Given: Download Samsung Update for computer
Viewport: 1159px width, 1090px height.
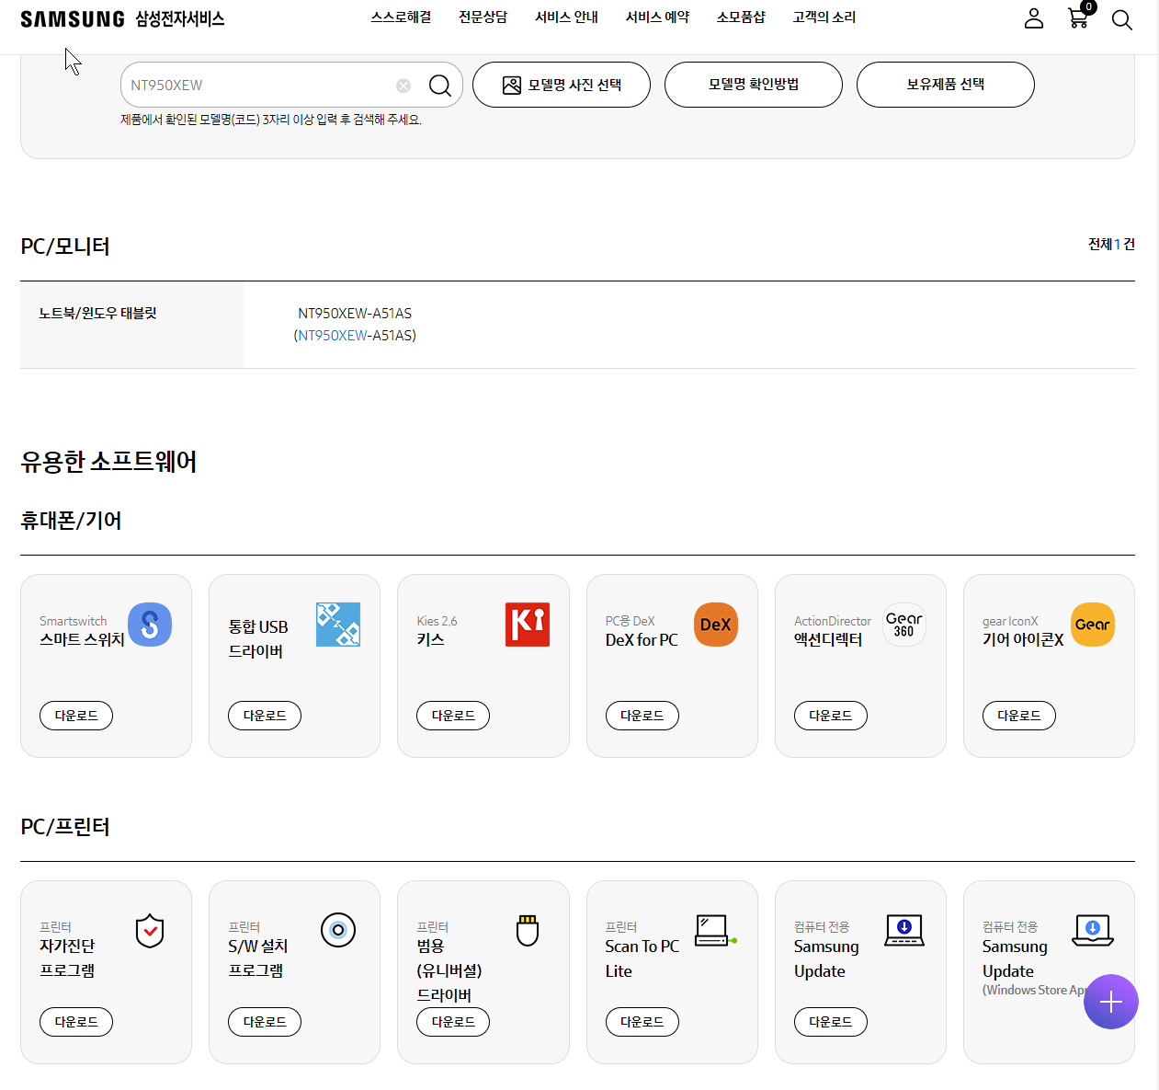Looking at the screenshot, I should click(831, 1022).
